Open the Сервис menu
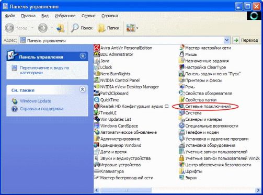 pos(88,16)
